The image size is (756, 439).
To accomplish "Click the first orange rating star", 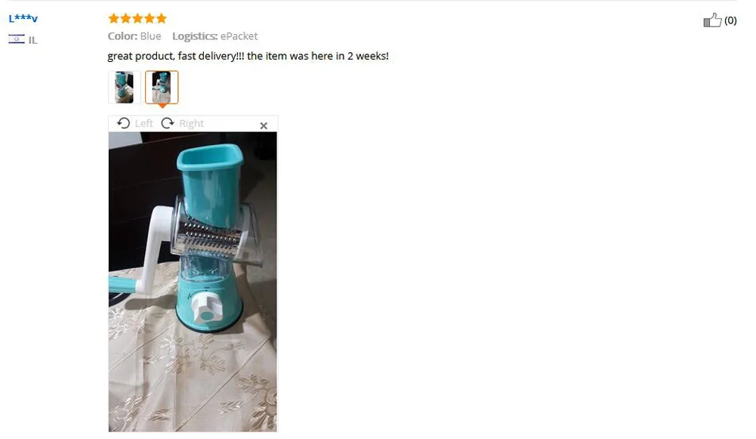I will click(x=114, y=18).
